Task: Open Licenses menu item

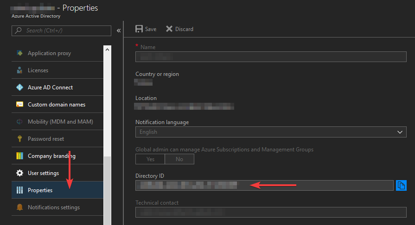Action: pyautogui.click(x=57, y=70)
